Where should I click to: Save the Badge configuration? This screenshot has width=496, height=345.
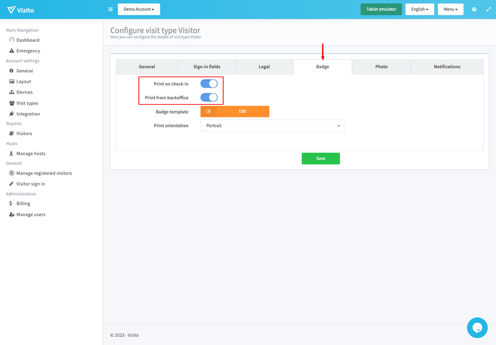[x=320, y=158]
